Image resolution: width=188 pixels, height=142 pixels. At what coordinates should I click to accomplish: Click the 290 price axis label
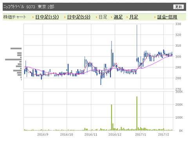tap(178, 67)
